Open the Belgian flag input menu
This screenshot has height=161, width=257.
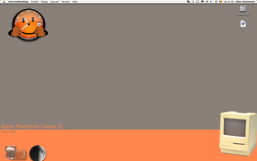click(221, 2)
